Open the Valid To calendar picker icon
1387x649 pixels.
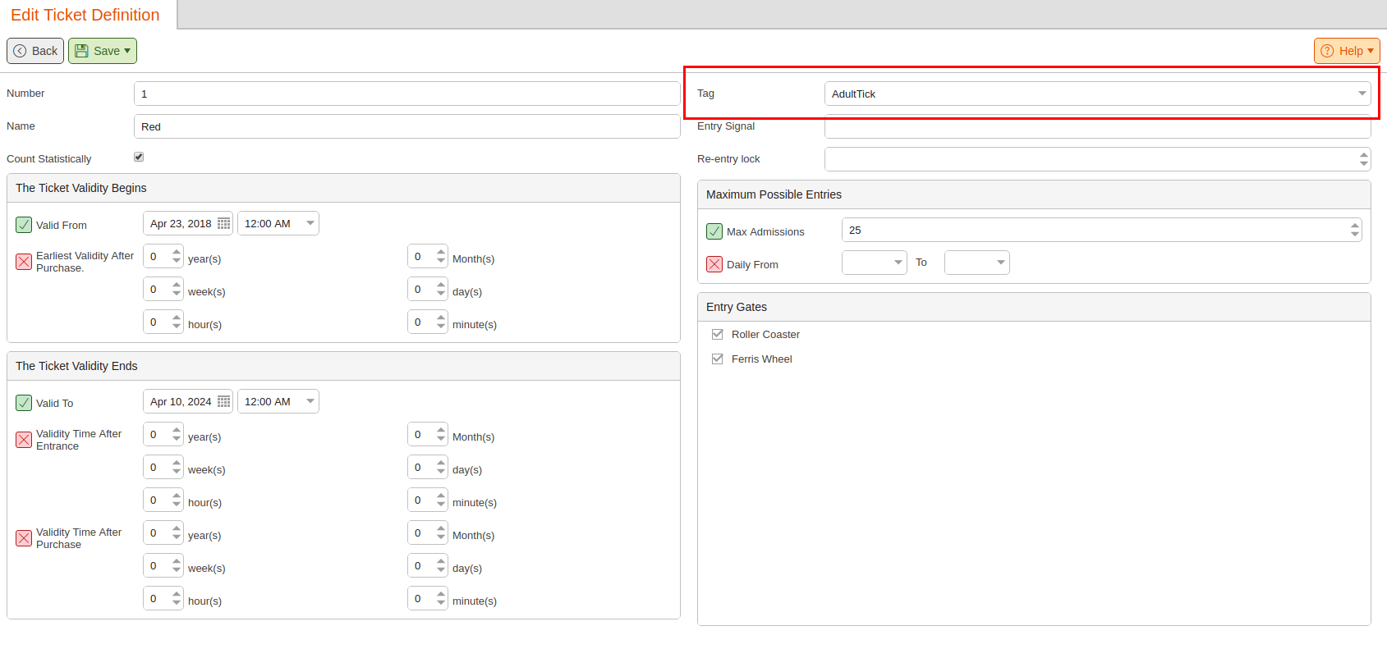223,401
